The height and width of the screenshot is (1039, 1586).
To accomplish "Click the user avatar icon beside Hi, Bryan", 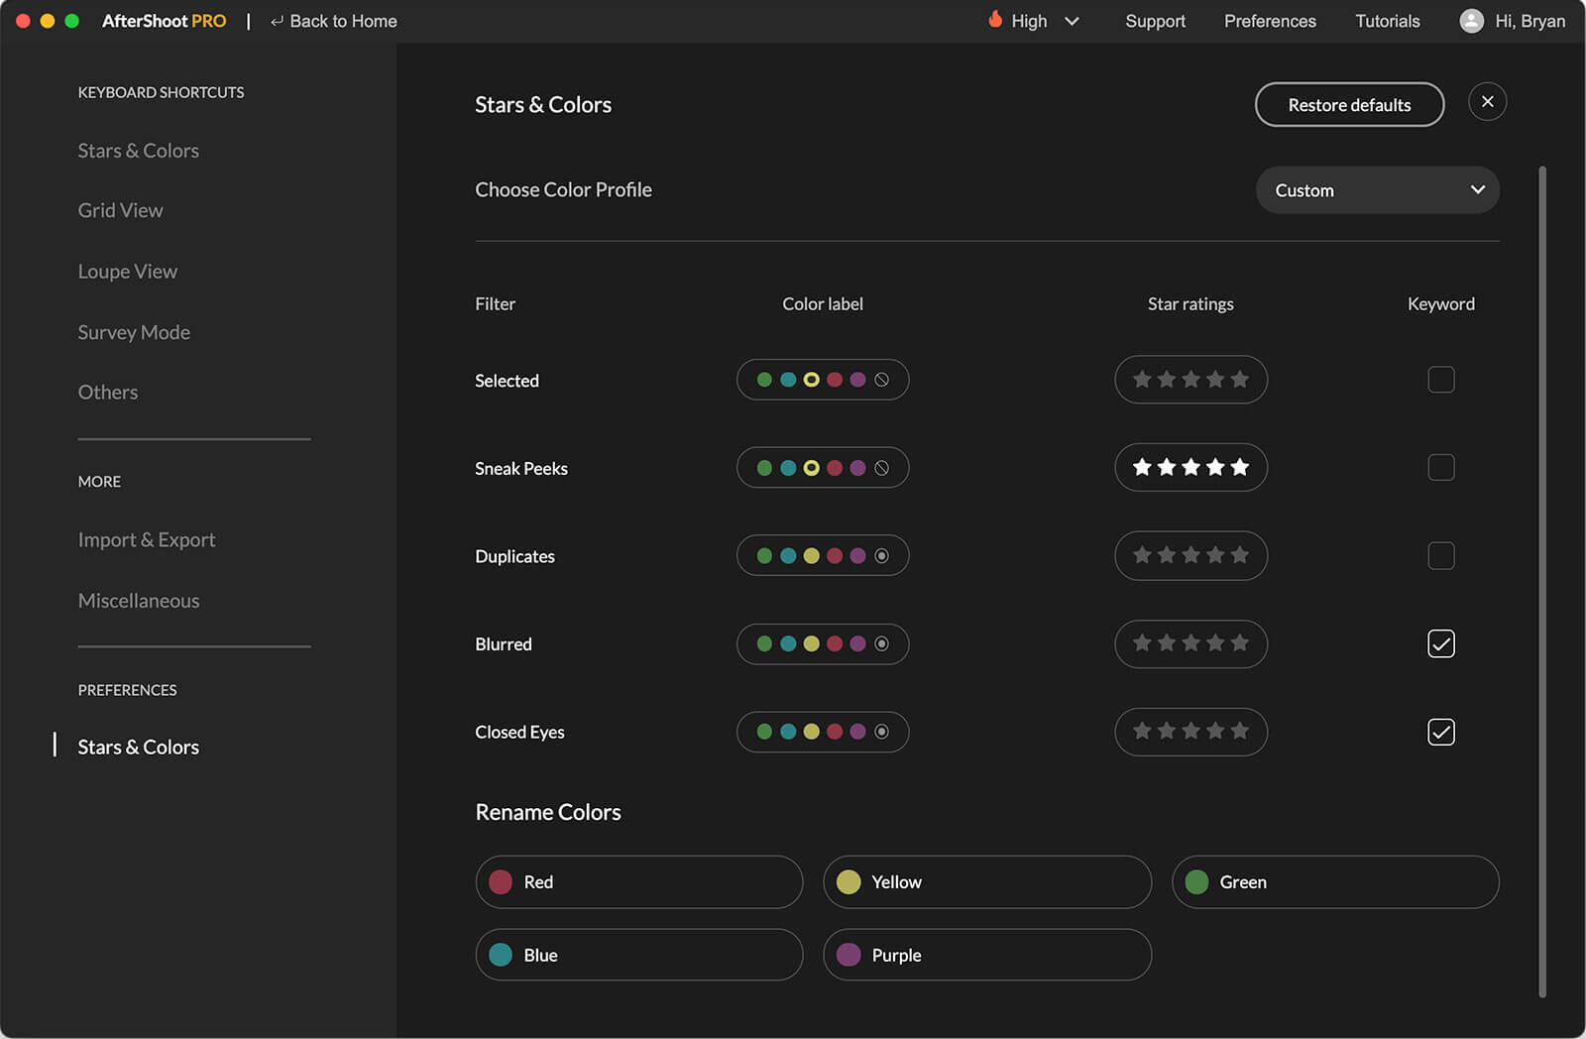I will point(1471,21).
